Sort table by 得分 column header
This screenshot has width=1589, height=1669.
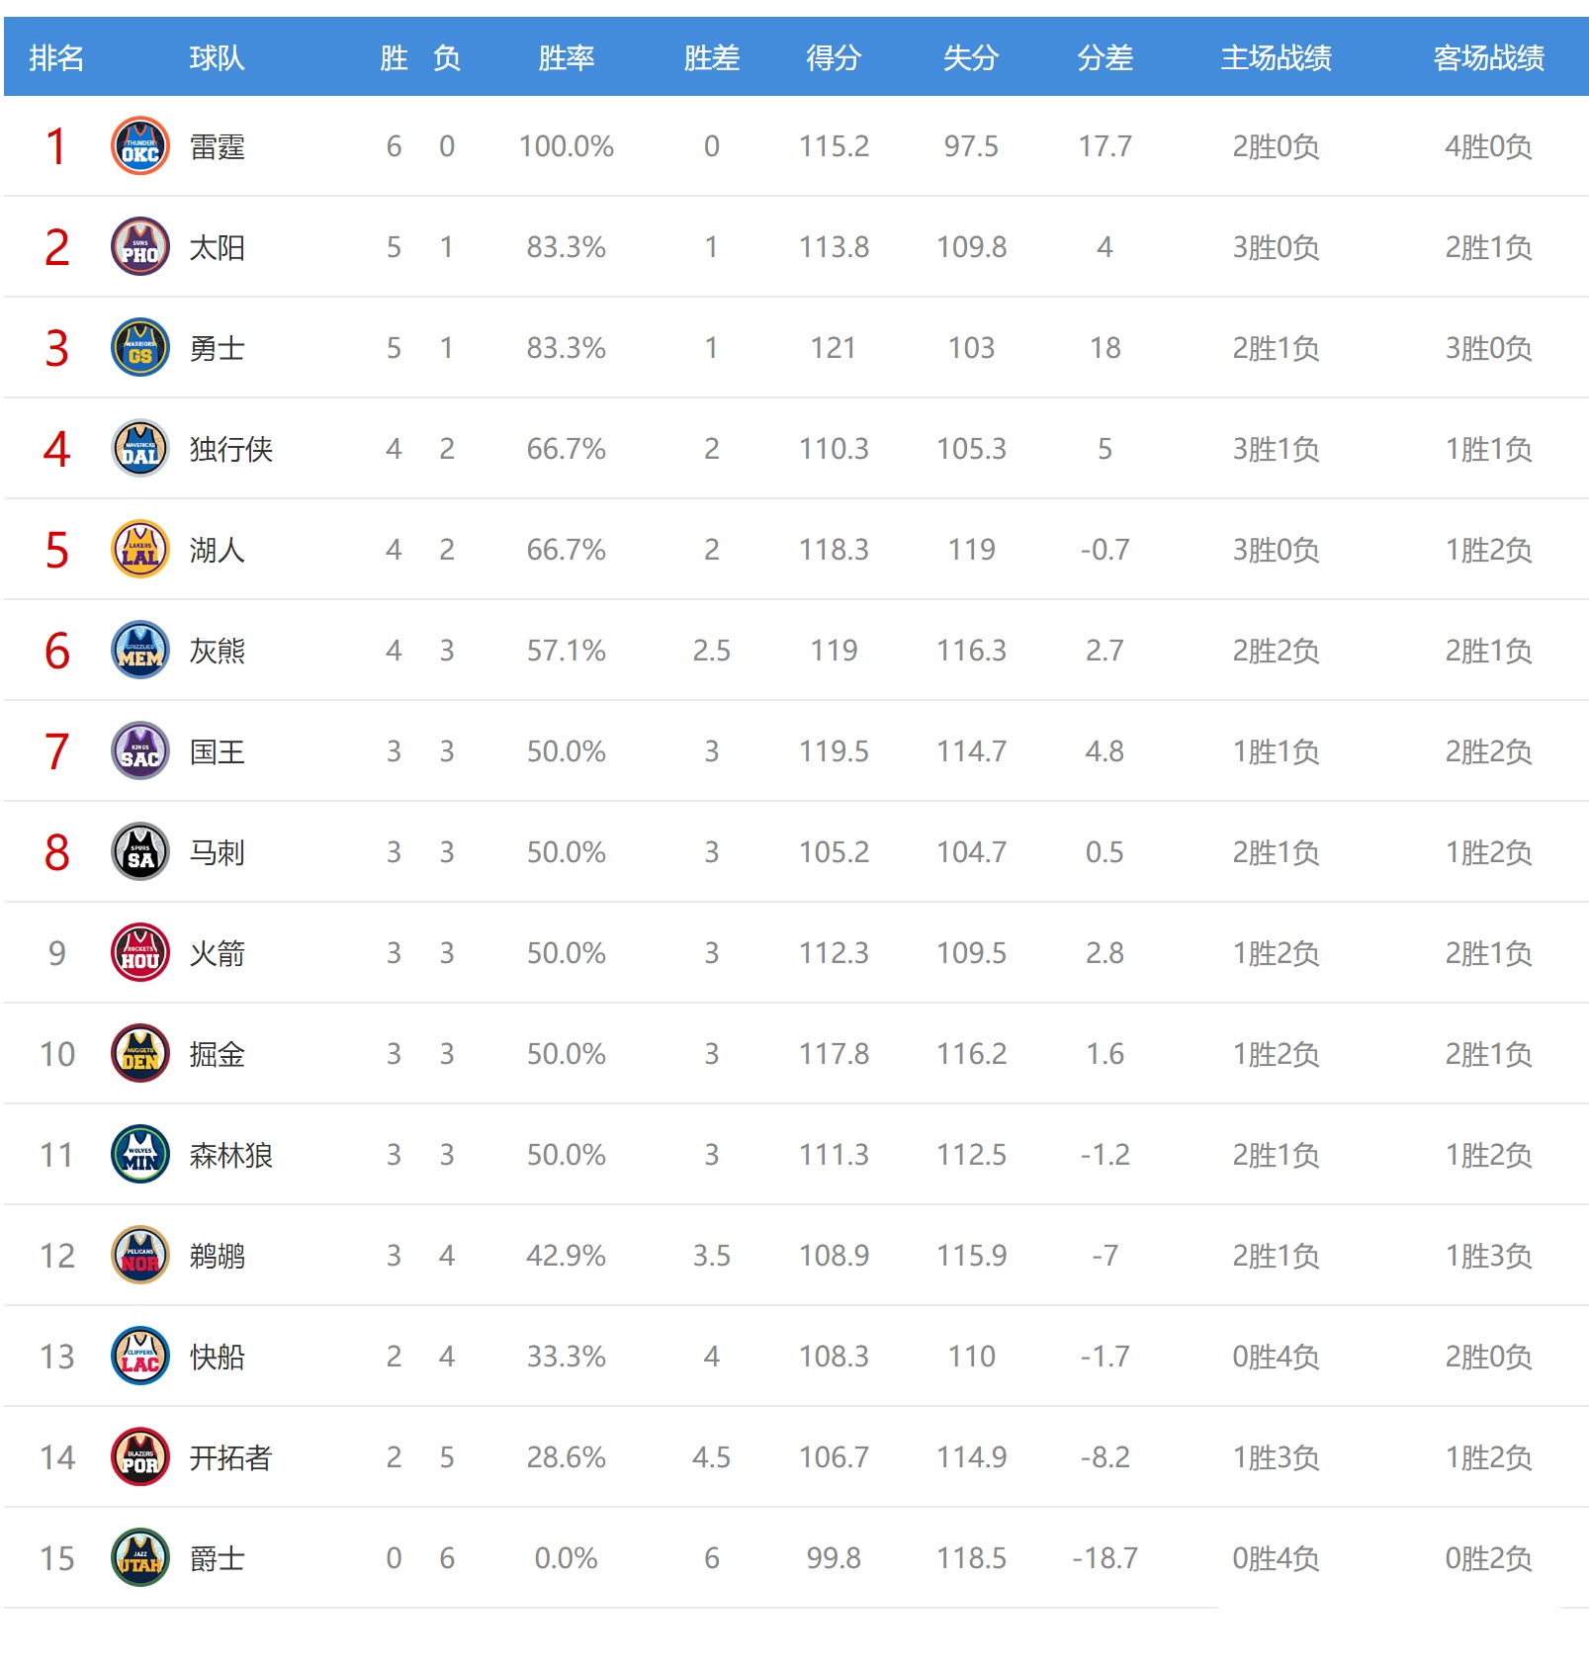click(x=834, y=58)
